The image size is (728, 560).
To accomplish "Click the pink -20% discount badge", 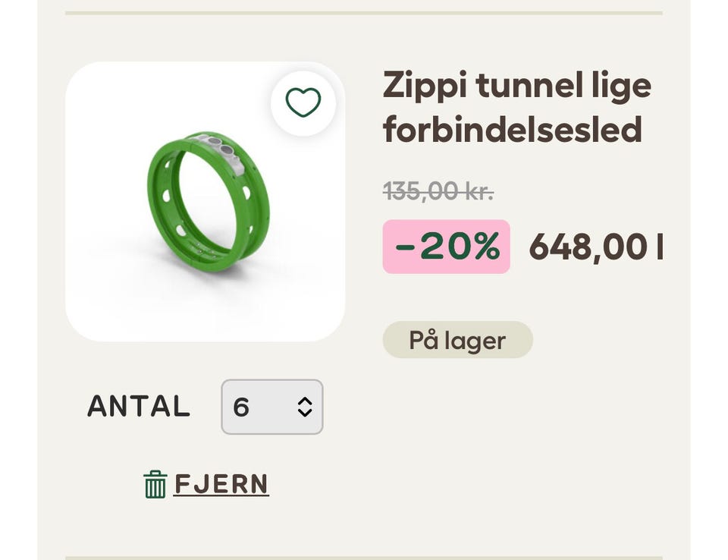I will pyautogui.click(x=446, y=247).
